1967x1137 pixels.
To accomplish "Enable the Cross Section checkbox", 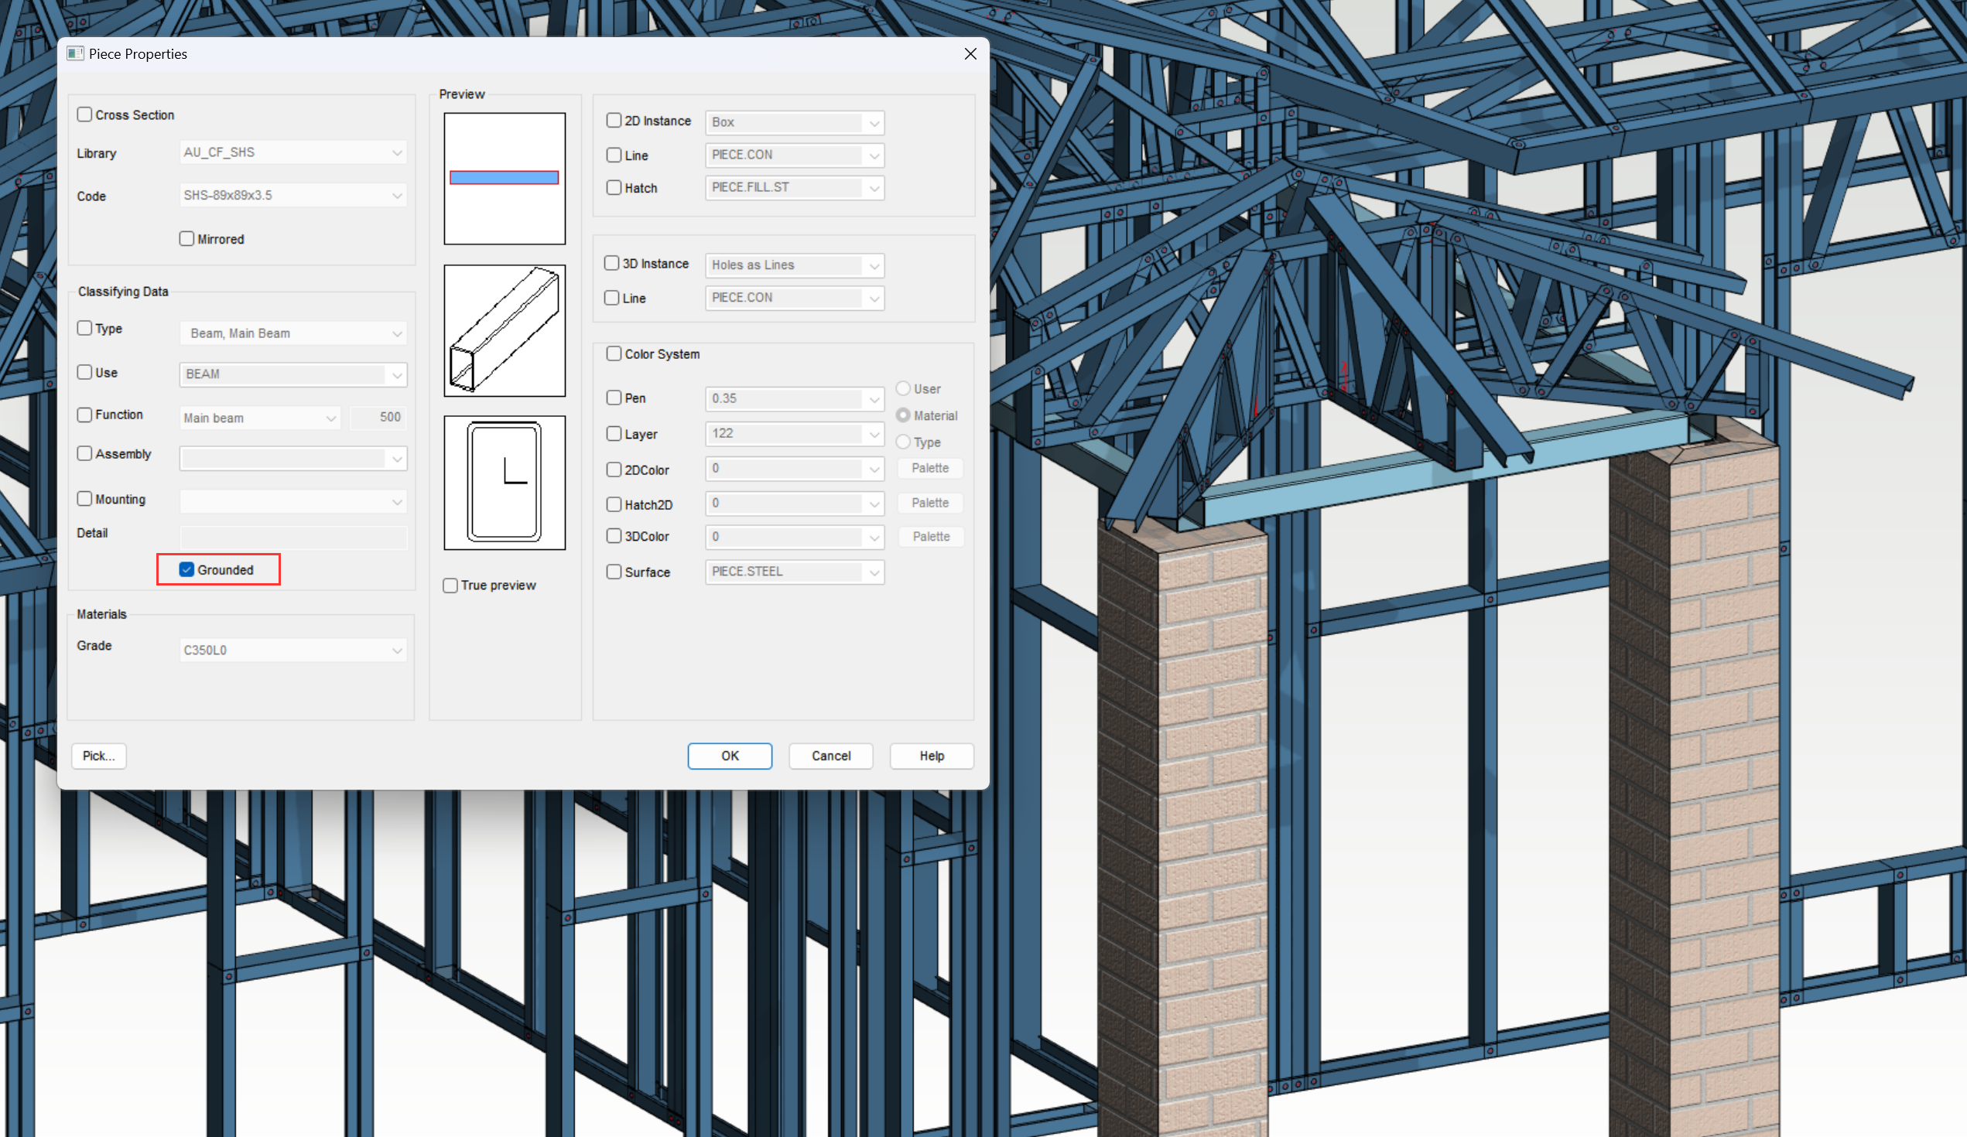I will tap(85, 114).
